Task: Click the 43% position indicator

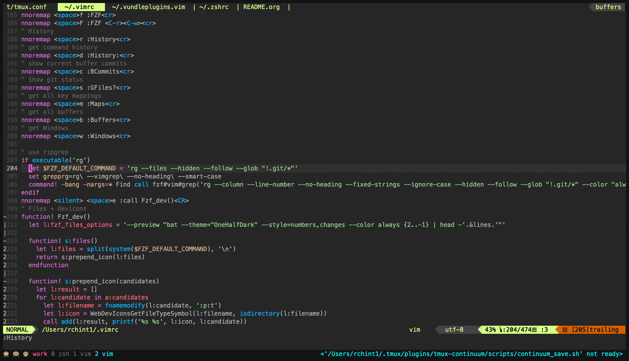Action: (490, 330)
